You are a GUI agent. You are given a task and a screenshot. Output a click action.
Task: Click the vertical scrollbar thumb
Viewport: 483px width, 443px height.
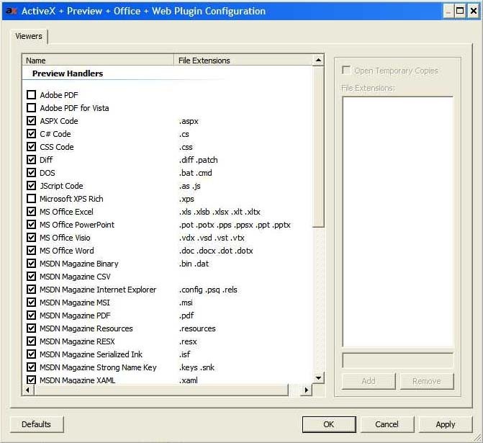[x=318, y=146]
